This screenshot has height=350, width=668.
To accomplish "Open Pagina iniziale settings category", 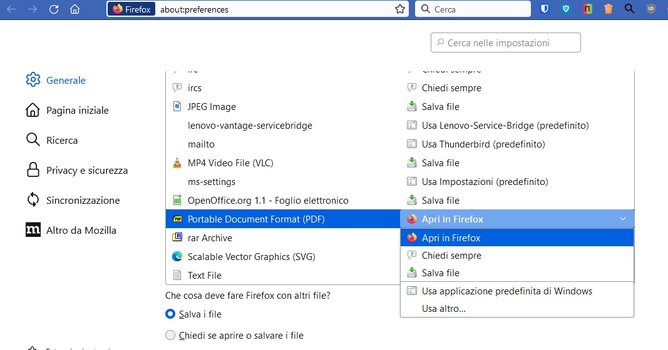I will point(68,110).
